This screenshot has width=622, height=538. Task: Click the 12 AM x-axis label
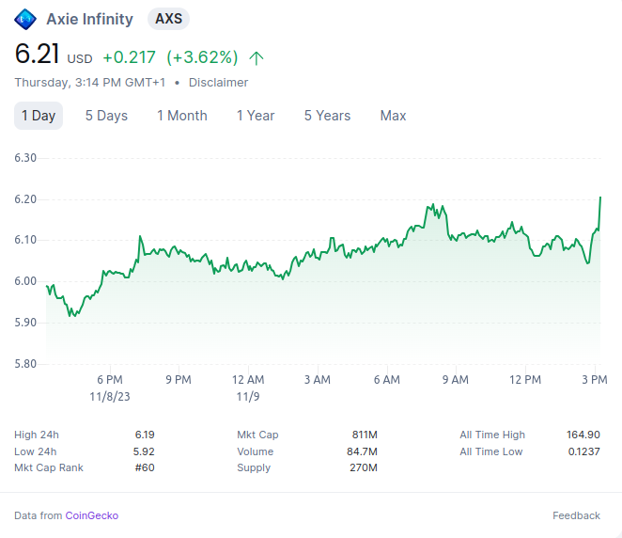(x=248, y=380)
